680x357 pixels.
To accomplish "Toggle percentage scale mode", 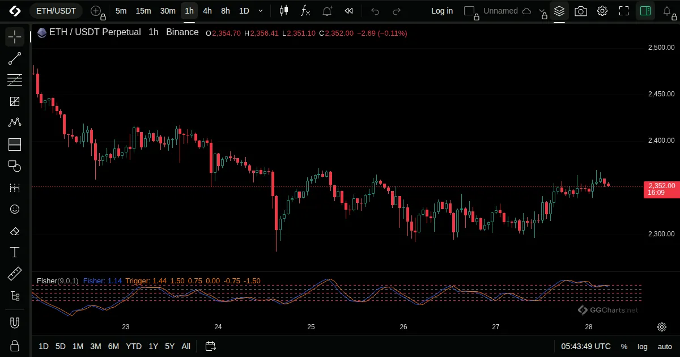I will coord(624,346).
